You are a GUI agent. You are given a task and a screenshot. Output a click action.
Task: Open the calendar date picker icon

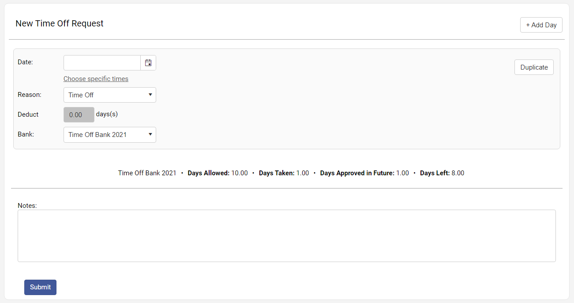tap(148, 63)
